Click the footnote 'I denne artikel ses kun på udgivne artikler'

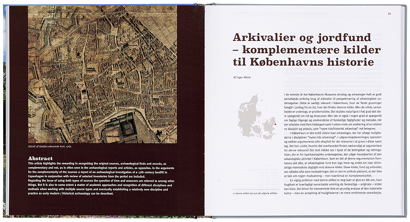255,193
